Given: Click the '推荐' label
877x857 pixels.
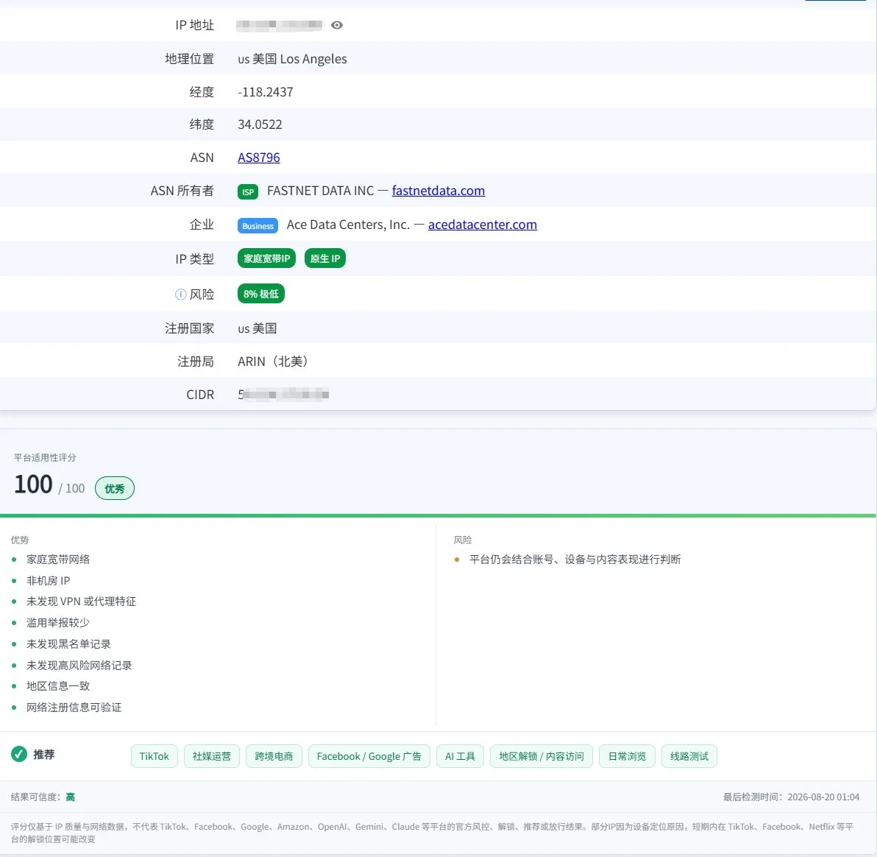Looking at the screenshot, I should [x=44, y=755].
